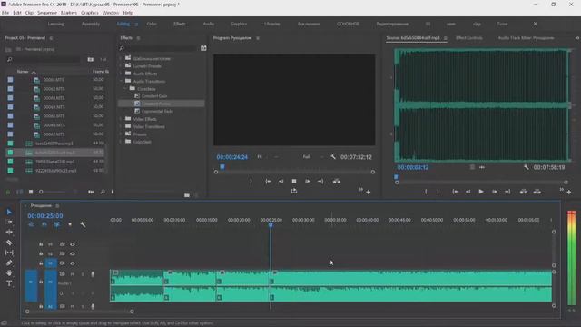Click Drag Audio Only icon in Source monitor
The width and height of the screenshot is (581, 327).
click(482, 167)
